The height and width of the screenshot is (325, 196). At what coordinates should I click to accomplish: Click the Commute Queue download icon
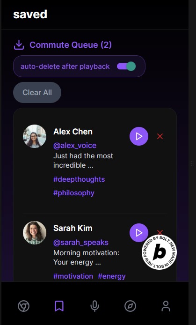click(x=19, y=45)
